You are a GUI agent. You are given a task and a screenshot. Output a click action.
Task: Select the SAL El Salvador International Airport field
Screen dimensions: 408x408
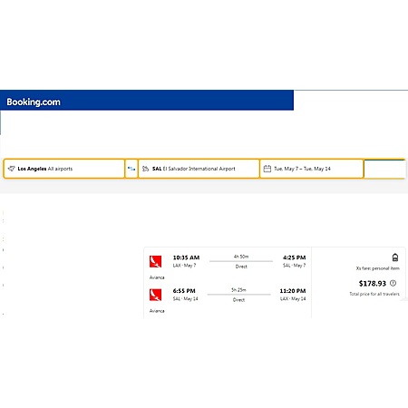(199, 169)
